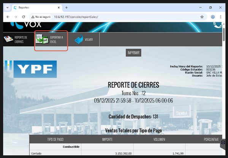Click the PORCENTAJE column header
The image size is (228, 158).
click(x=211, y=139)
